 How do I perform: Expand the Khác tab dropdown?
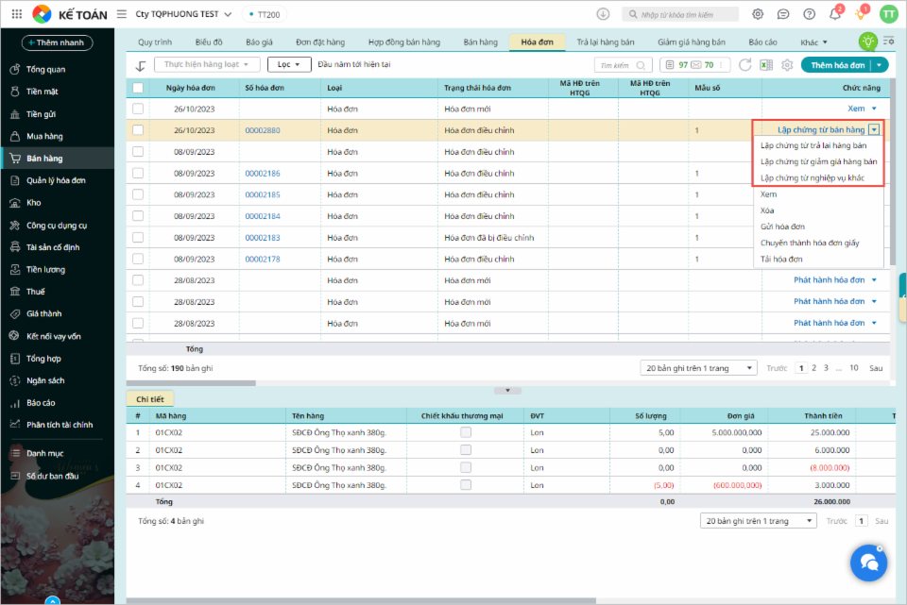point(813,42)
